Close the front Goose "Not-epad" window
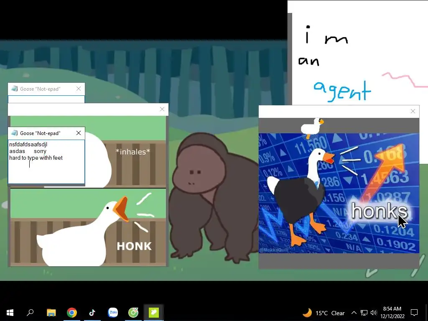Viewport: 428px width, 321px height. point(79,133)
